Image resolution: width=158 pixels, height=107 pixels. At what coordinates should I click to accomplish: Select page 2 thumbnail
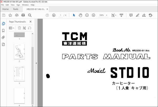[19, 51]
